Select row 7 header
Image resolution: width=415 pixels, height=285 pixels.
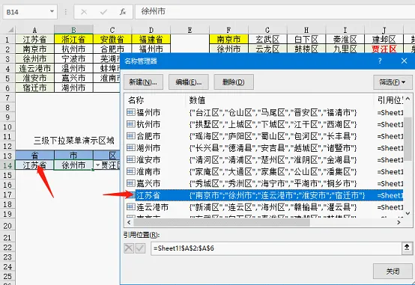pos(7,97)
